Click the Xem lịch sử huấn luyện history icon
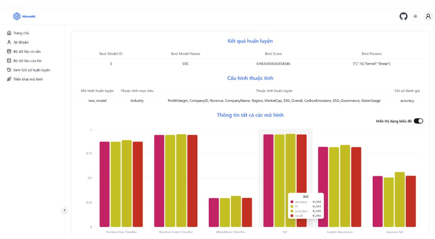The width and height of the screenshot is (435, 239). pyautogui.click(x=9, y=70)
